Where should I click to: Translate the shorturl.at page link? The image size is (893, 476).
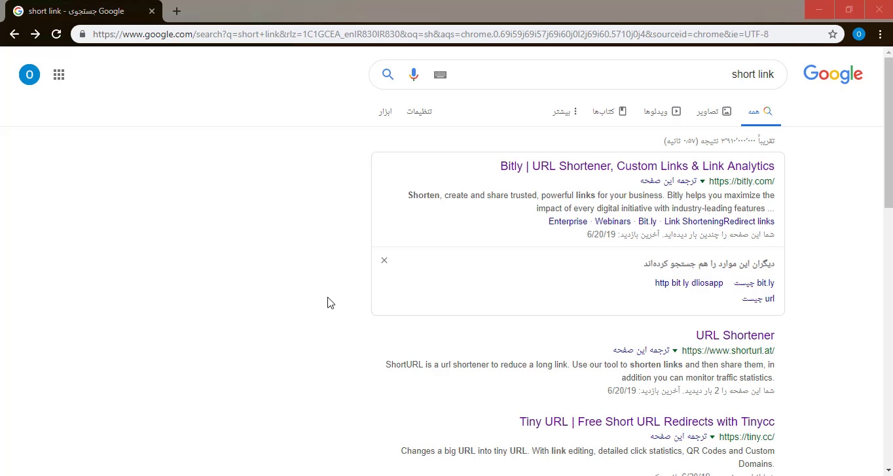coord(641,350)
